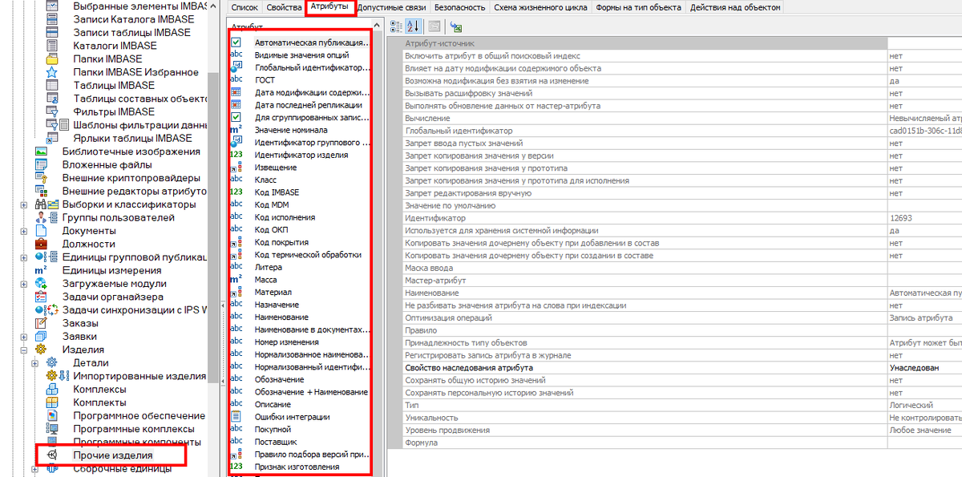Click the categorized view toolbar icon
This screenshot has height=477, width=962.
pyautogui.click(x=396, y=26)
